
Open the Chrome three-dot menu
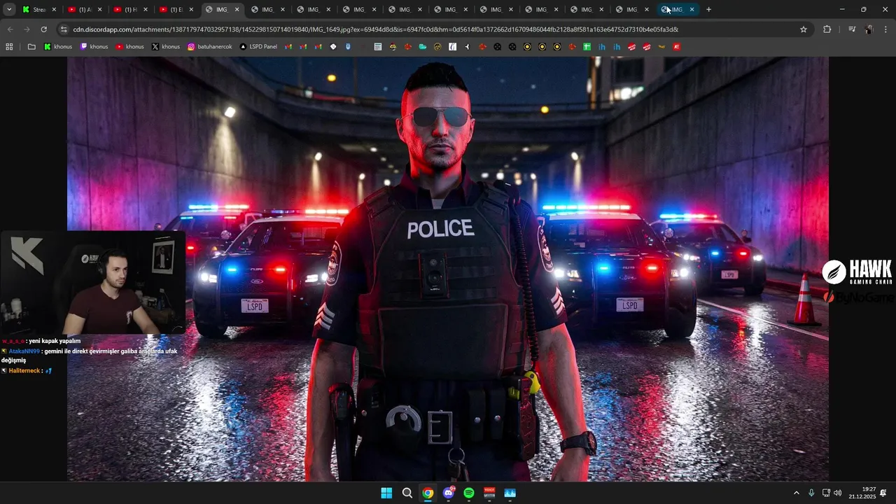coord(885,29)
